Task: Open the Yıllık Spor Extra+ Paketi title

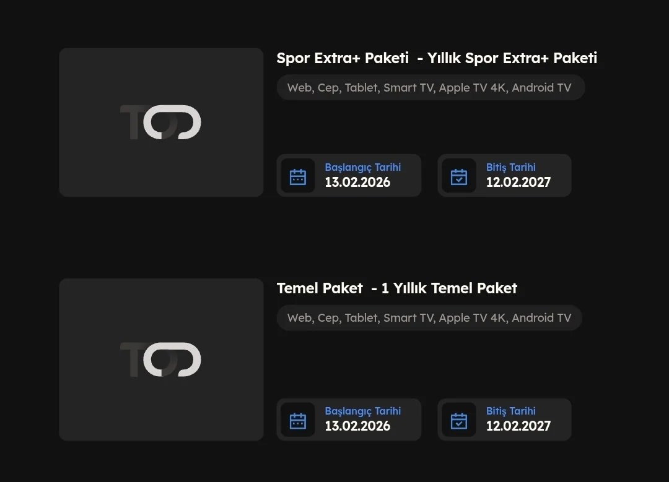Action: (437, 58)
